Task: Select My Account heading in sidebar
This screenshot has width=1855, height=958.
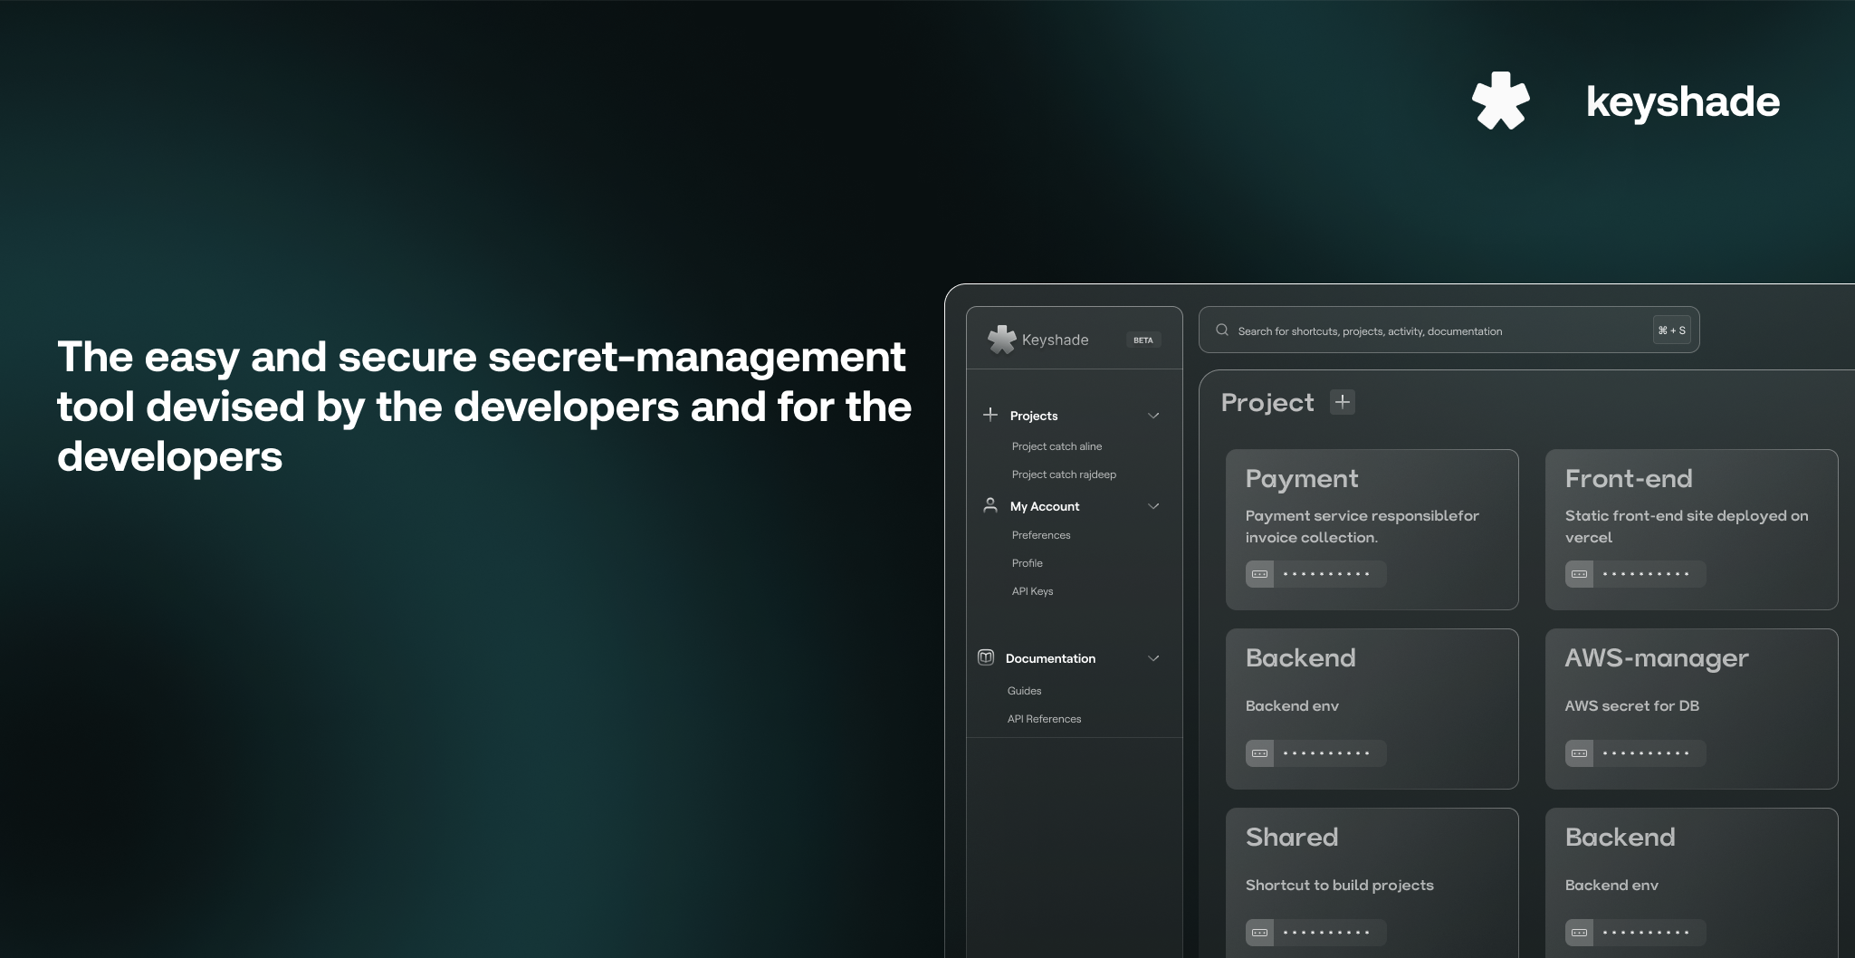Action: pos(1045,506)
